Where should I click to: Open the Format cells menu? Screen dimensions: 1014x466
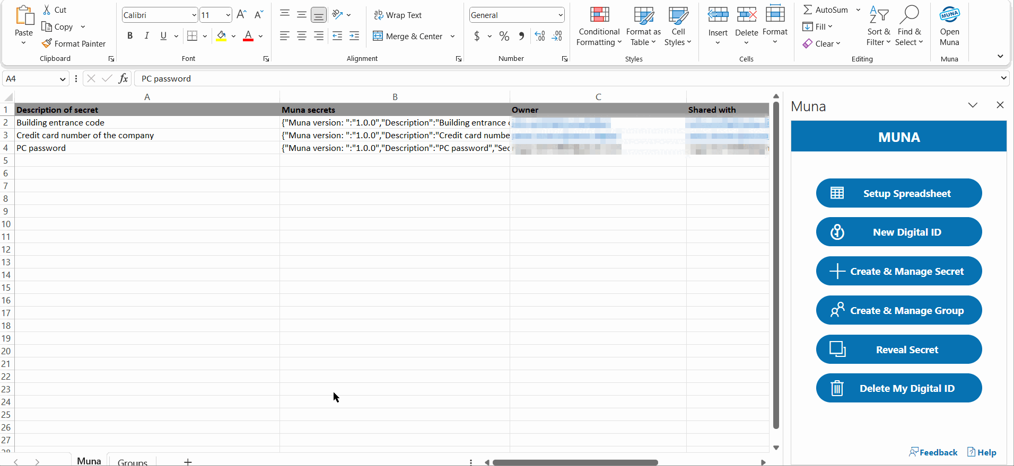pos(775,25)
